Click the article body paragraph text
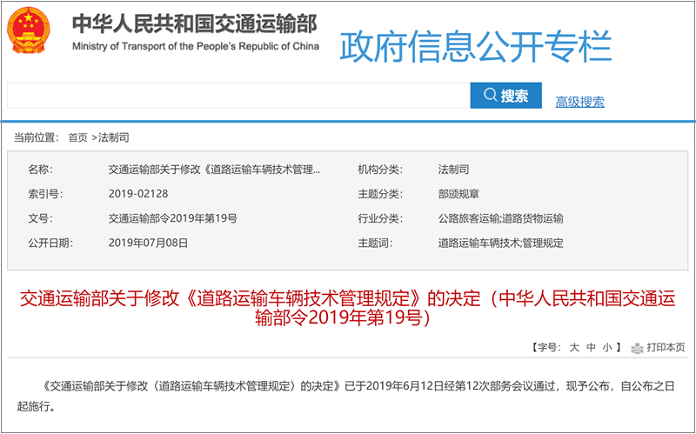The width and height of the screenshot is (696, 434). coord(345,396)
